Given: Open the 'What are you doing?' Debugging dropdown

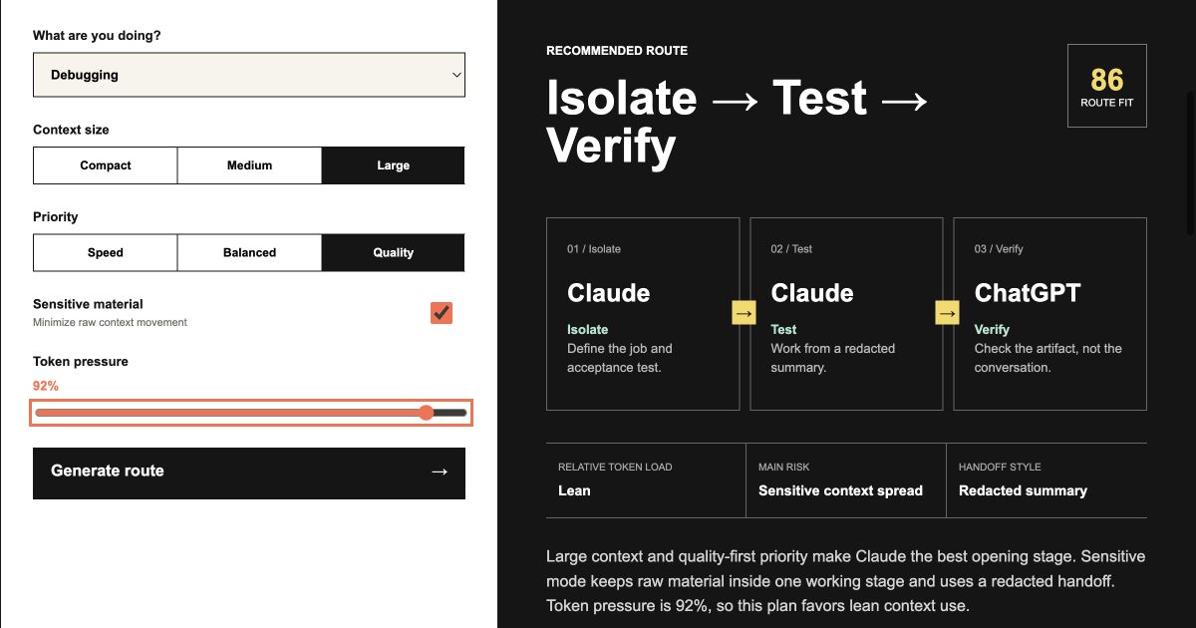Looking at the screenshot, I should point(249,75).
